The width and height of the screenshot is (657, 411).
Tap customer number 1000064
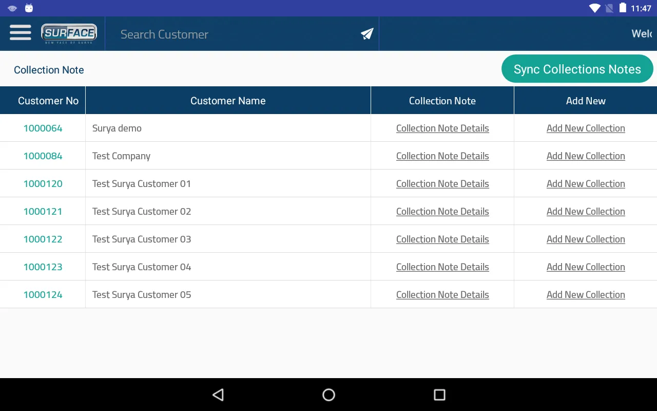pos(43,128)
